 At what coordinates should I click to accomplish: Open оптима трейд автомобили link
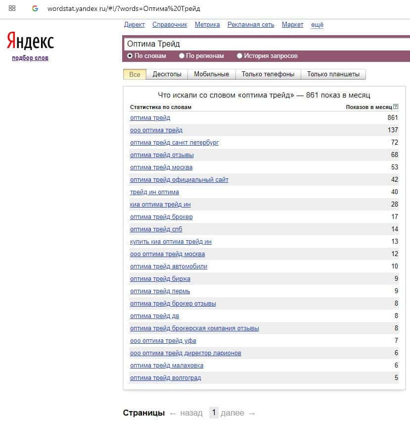169,266
